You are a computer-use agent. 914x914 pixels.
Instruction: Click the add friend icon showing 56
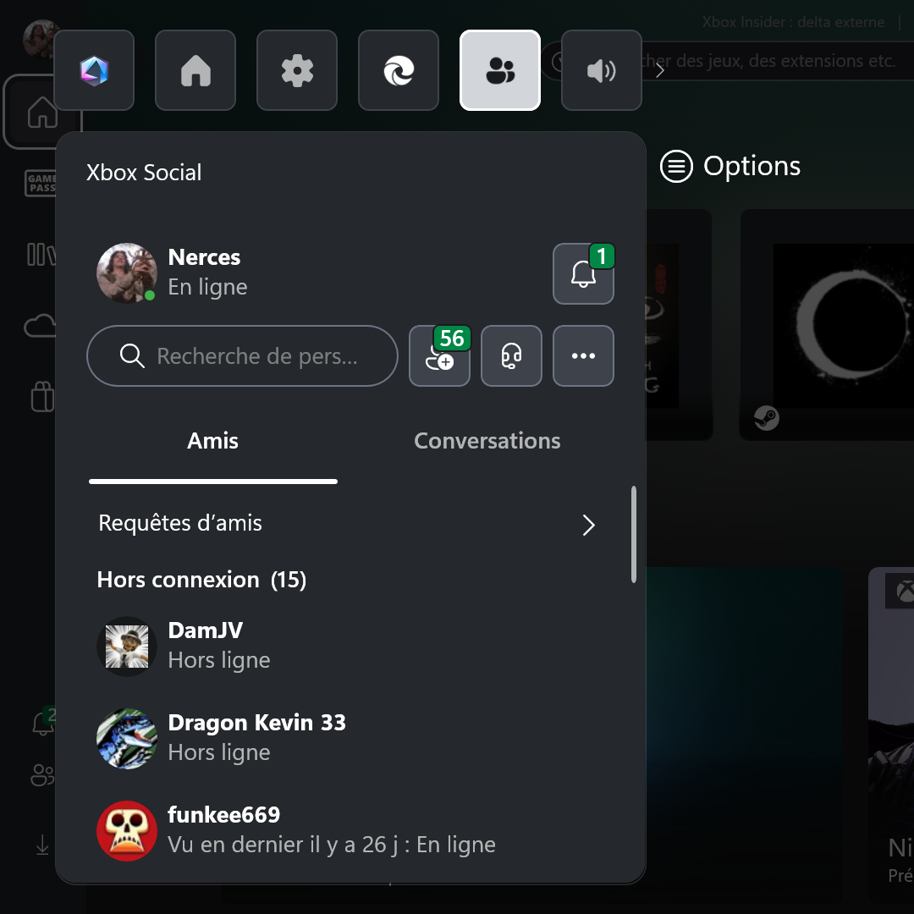point(439,356)
